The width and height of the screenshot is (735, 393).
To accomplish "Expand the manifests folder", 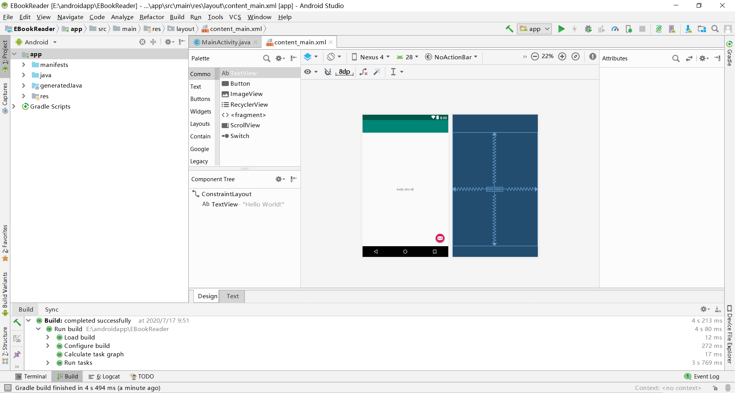I will click(x=24, y=65).
